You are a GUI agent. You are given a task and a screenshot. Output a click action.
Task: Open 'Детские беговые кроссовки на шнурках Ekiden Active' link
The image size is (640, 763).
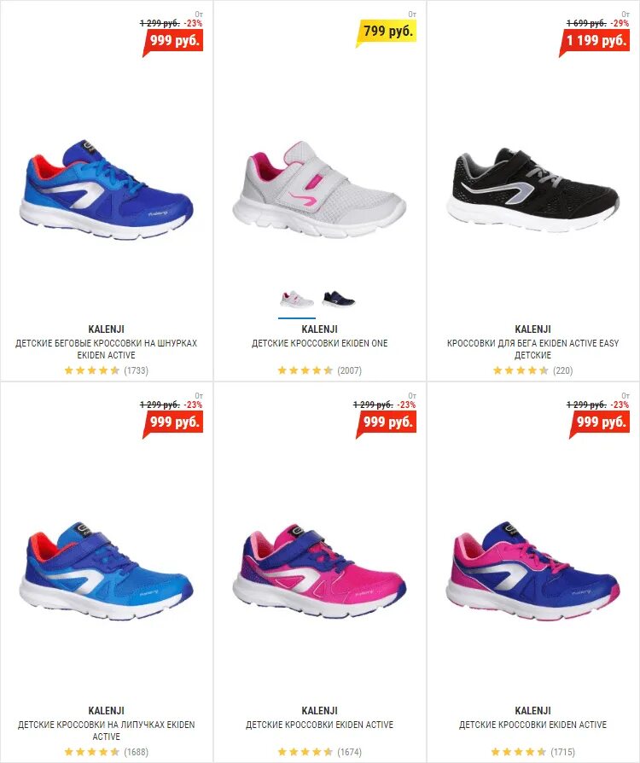pyautogui.click(x=106, y=349)
